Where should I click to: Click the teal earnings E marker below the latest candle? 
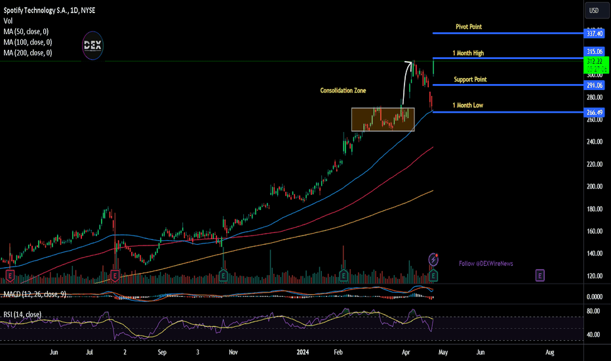coord(433,276)
